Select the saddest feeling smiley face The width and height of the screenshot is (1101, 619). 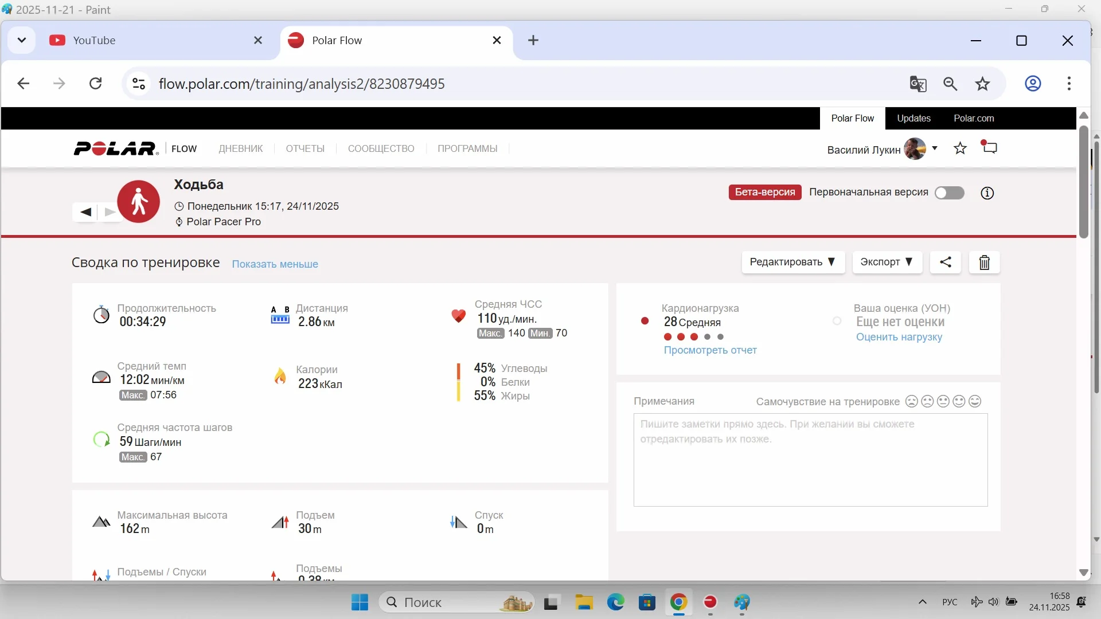tap(912, 401)
